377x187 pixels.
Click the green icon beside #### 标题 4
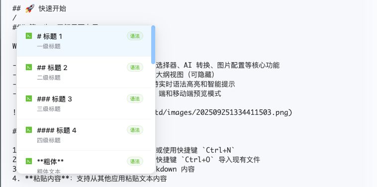29,130
